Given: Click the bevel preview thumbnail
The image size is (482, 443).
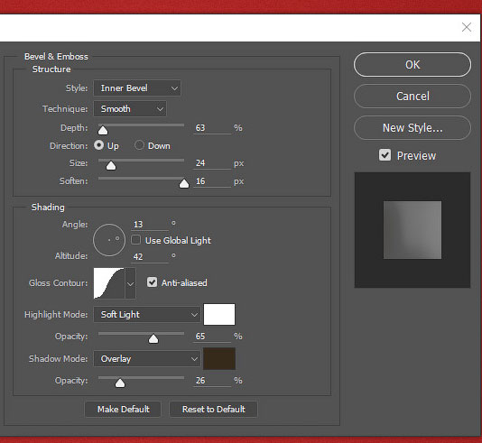Looking at the screenshot, I should 412,230.
